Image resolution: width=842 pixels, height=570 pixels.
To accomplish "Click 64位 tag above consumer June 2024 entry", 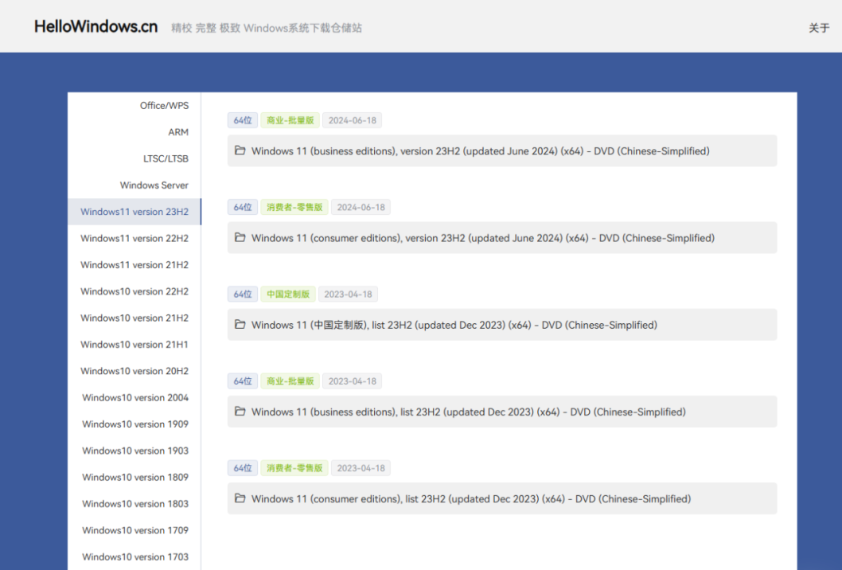I will (x=243, y=207).
